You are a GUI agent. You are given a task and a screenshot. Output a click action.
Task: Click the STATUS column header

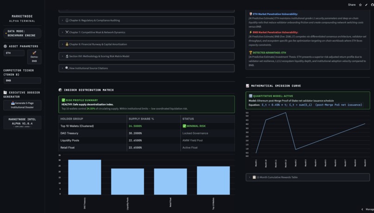(x=207, y=119)
